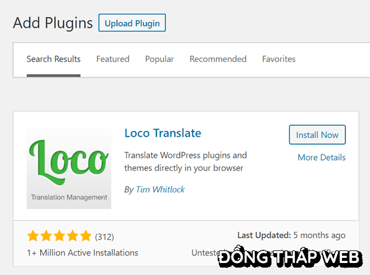370x275 pixels.
Task: Show the Favorites tab
Action: [x=279, y=59]
